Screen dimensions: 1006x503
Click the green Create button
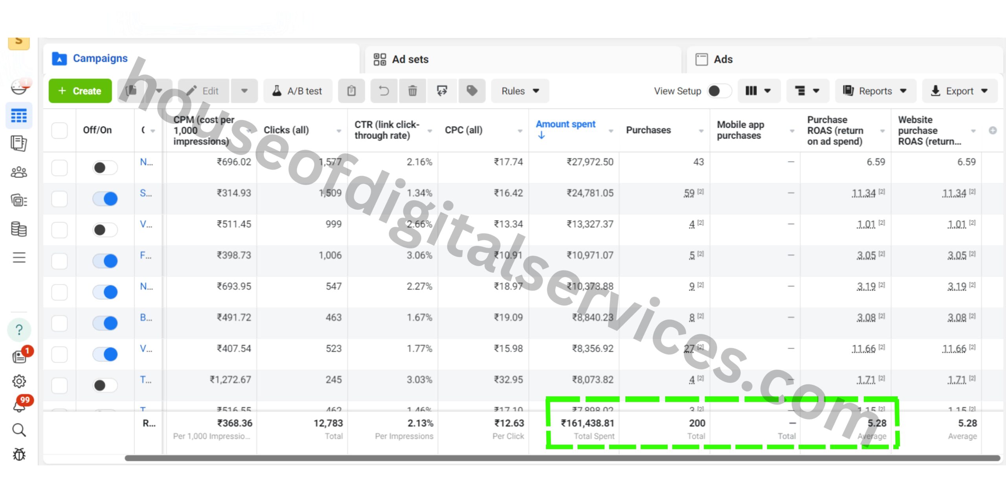point(80,91)
